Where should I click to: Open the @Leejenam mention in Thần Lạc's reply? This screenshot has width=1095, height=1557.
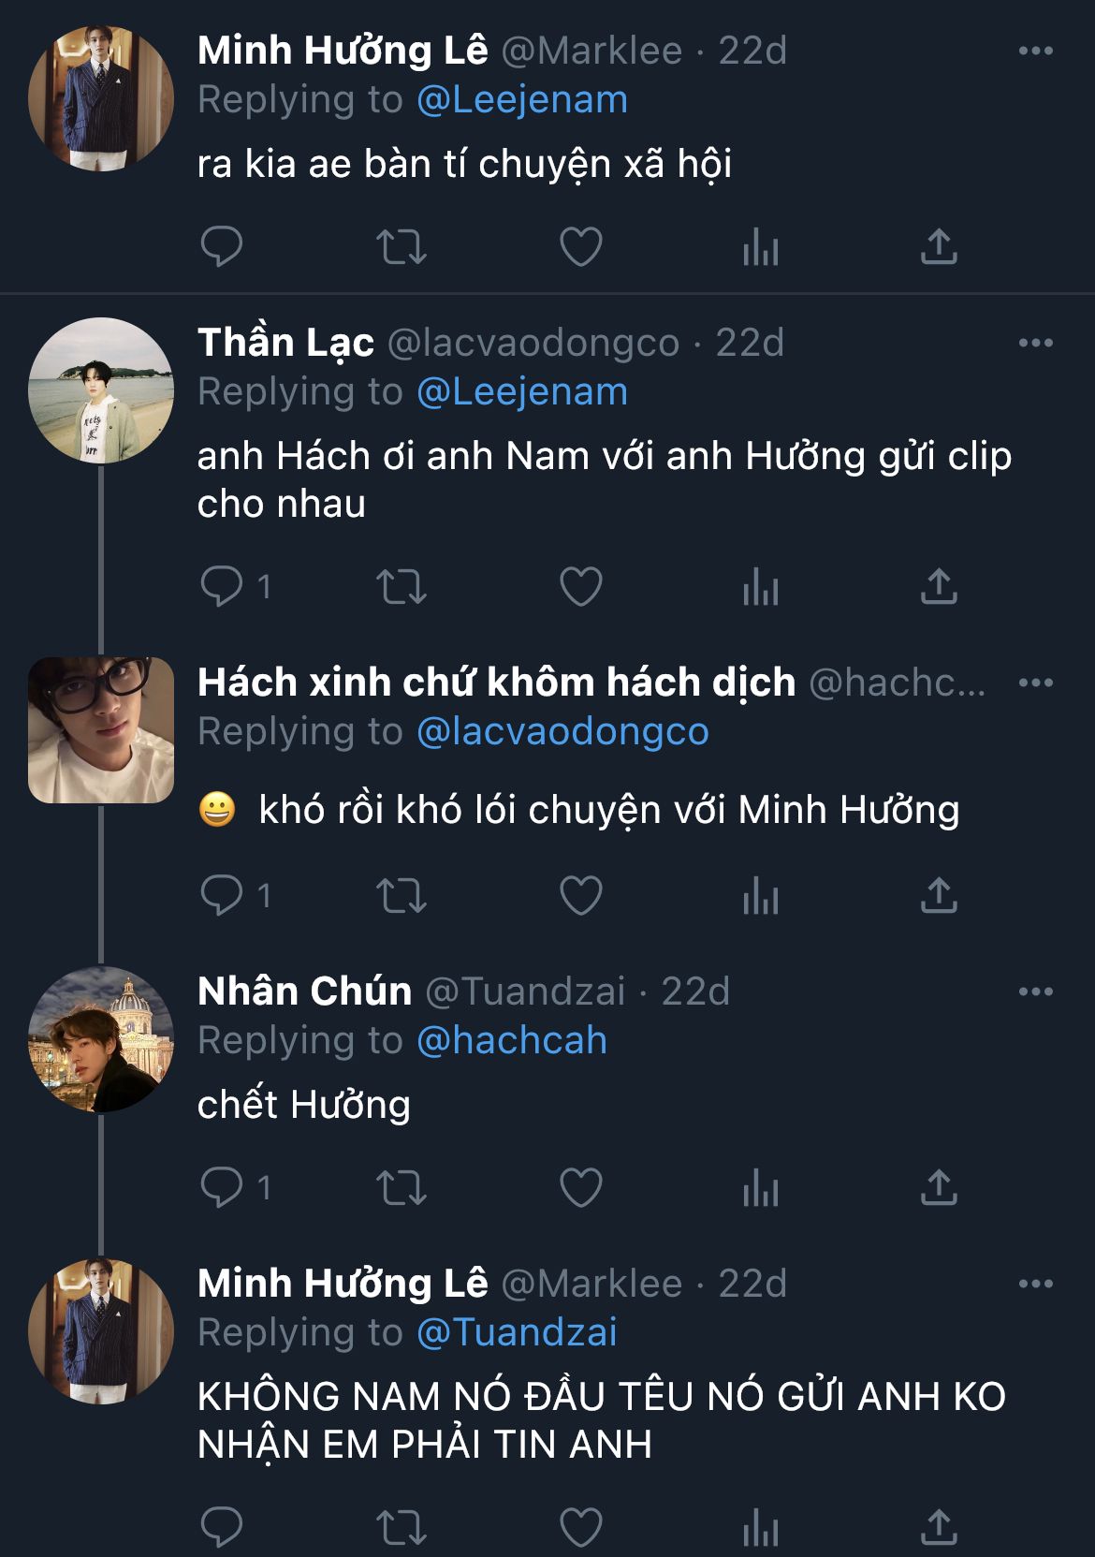521,392
